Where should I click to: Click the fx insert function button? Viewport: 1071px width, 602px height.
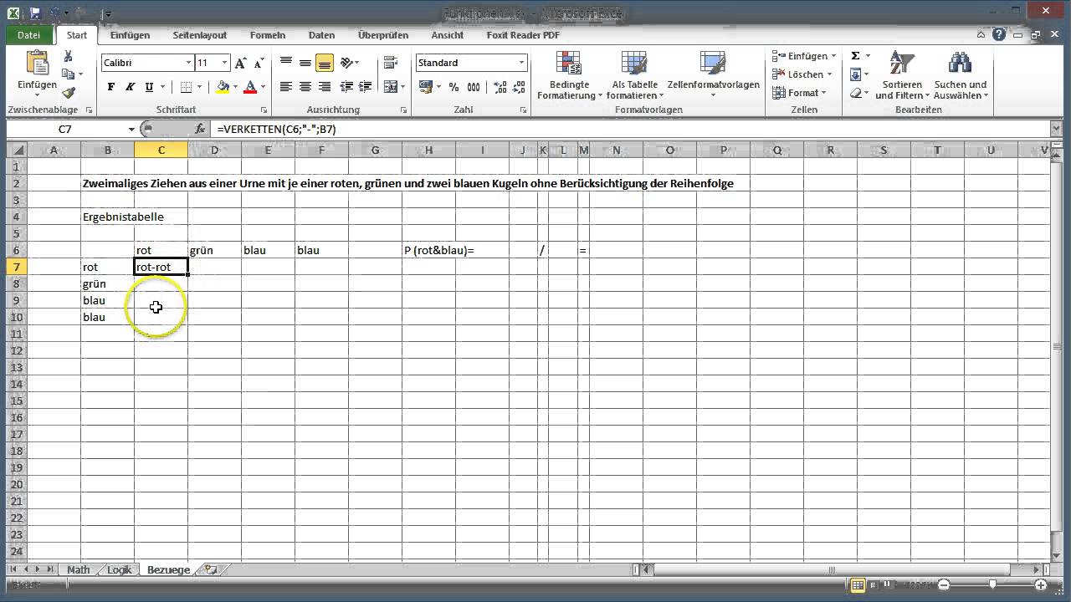point(200,129)
